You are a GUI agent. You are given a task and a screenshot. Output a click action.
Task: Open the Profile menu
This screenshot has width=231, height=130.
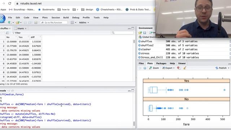point(86,18)
